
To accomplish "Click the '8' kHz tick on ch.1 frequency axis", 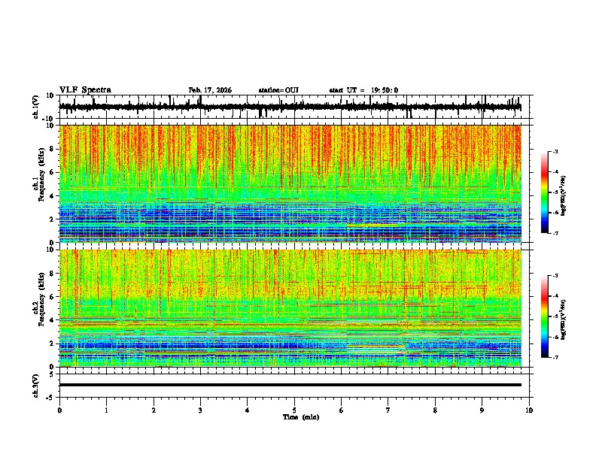I will pyautogui.click(x=52, y=149).
